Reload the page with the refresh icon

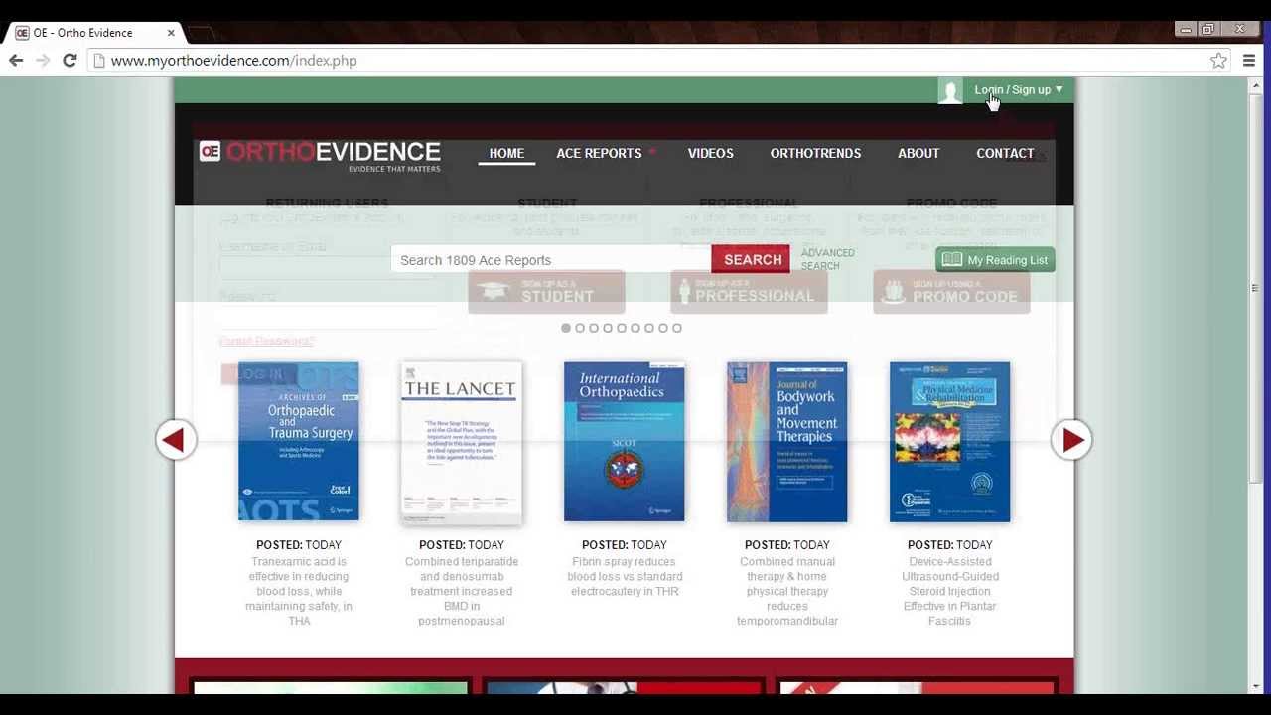[x=70, y=61]
